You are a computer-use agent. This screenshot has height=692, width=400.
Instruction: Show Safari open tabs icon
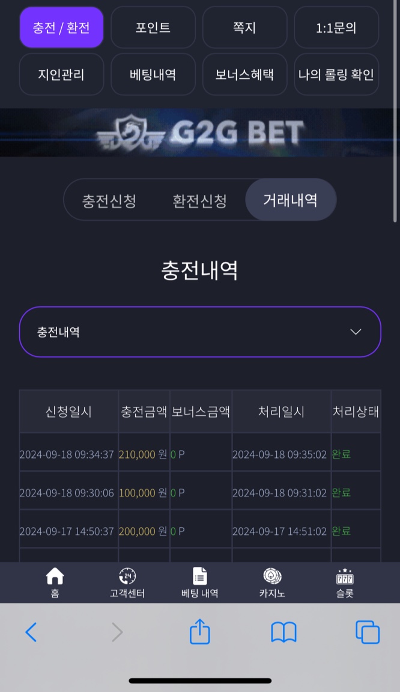(368, 632)
